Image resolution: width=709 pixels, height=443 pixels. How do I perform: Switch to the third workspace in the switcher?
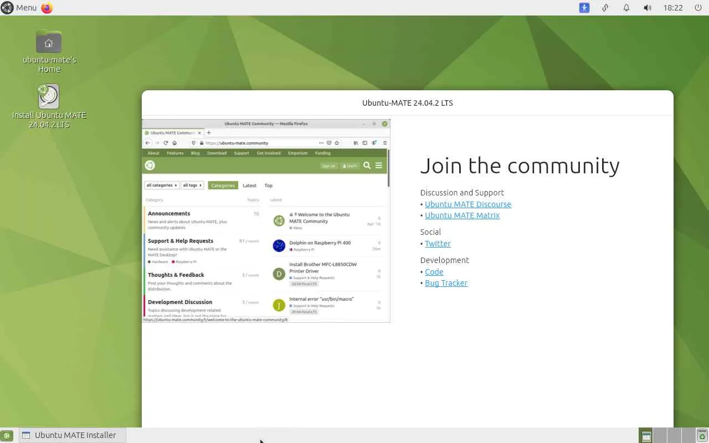click(674, 435)
